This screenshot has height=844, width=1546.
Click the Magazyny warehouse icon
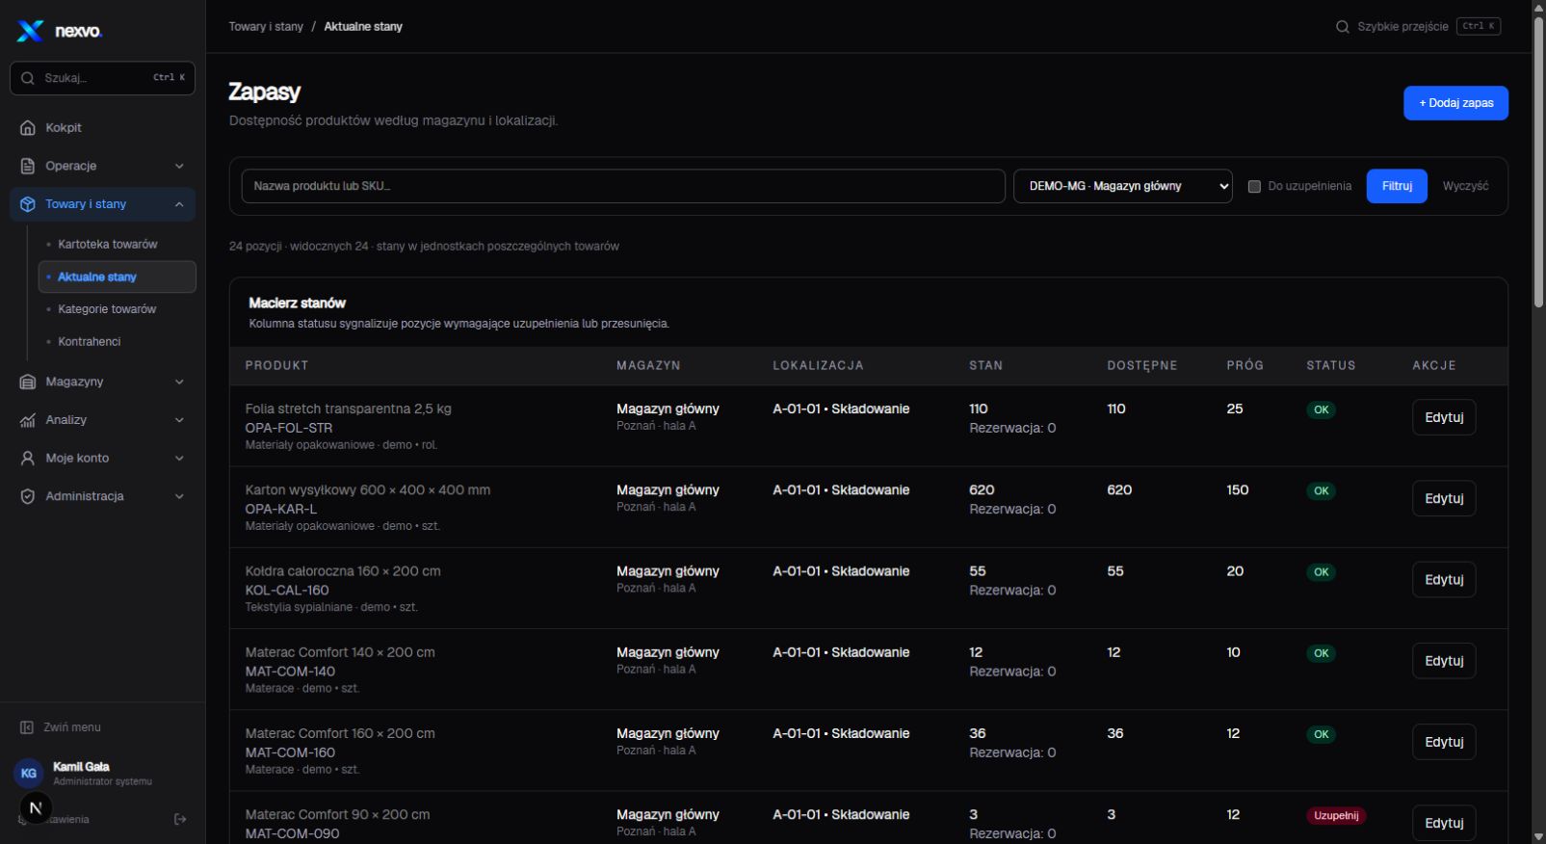click(x=28, y=382)
